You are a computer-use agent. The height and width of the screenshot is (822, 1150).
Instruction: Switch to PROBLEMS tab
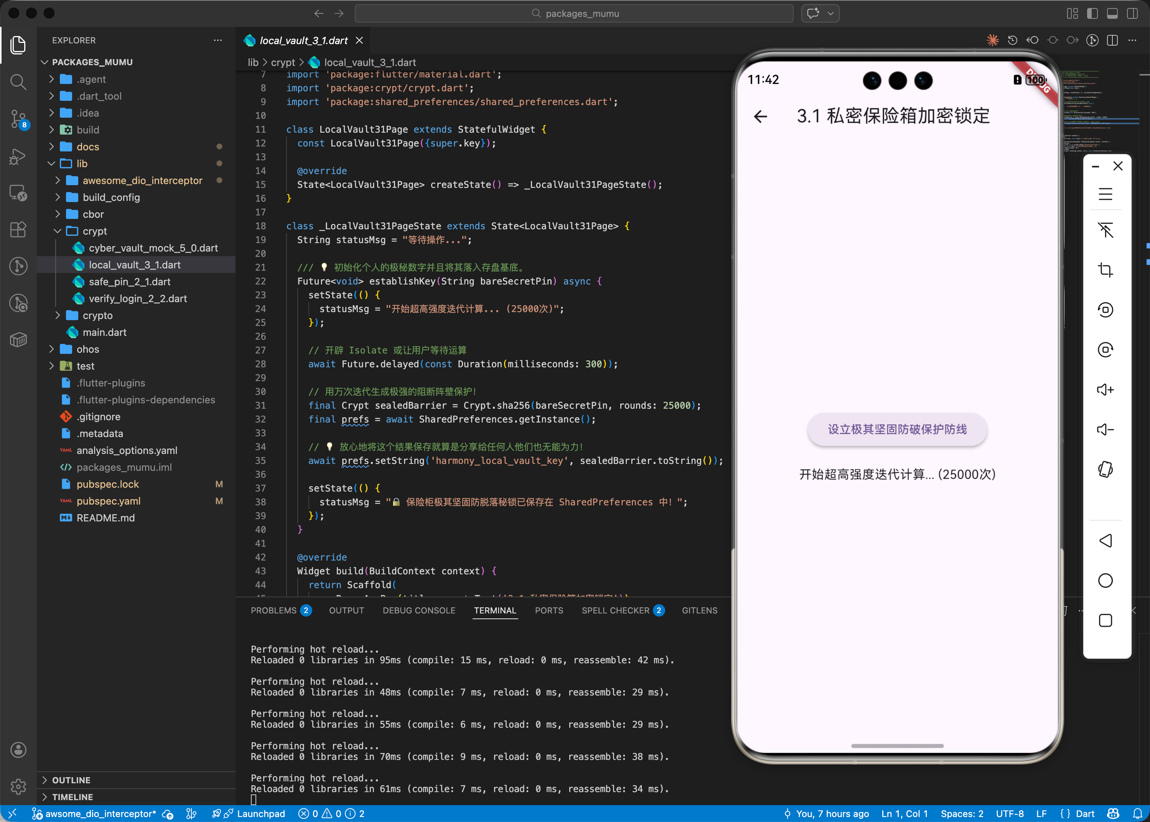[273, 610]
